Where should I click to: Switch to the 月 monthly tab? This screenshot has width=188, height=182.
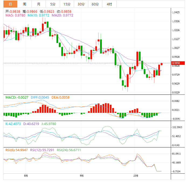pyautogui.click(x=39, y=4)
